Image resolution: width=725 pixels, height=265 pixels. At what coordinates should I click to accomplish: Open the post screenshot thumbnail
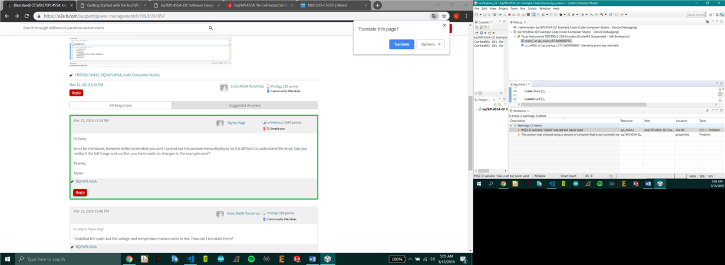150,51
